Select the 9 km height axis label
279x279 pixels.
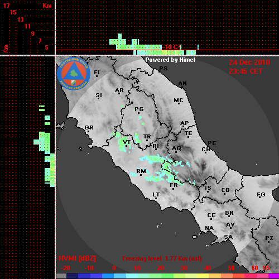33,33
